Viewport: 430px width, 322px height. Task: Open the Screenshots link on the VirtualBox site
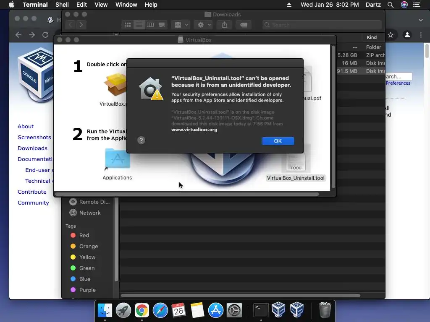pyautogui.click(x=34, y=138)
